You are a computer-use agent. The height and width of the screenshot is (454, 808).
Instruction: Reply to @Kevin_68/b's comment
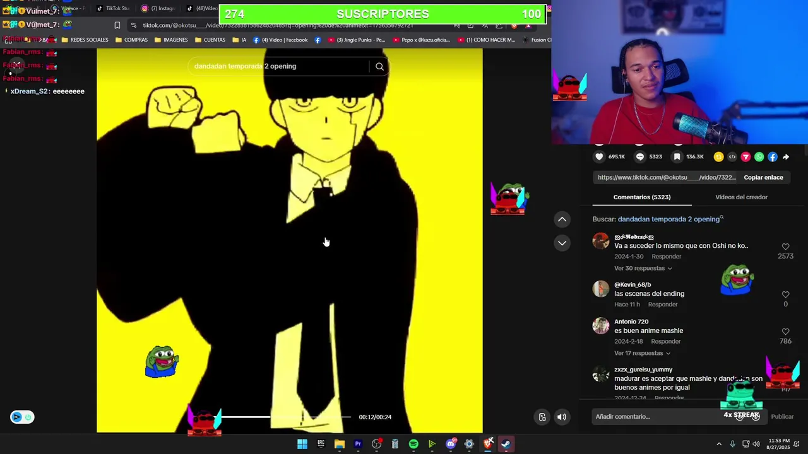(663, 305)
